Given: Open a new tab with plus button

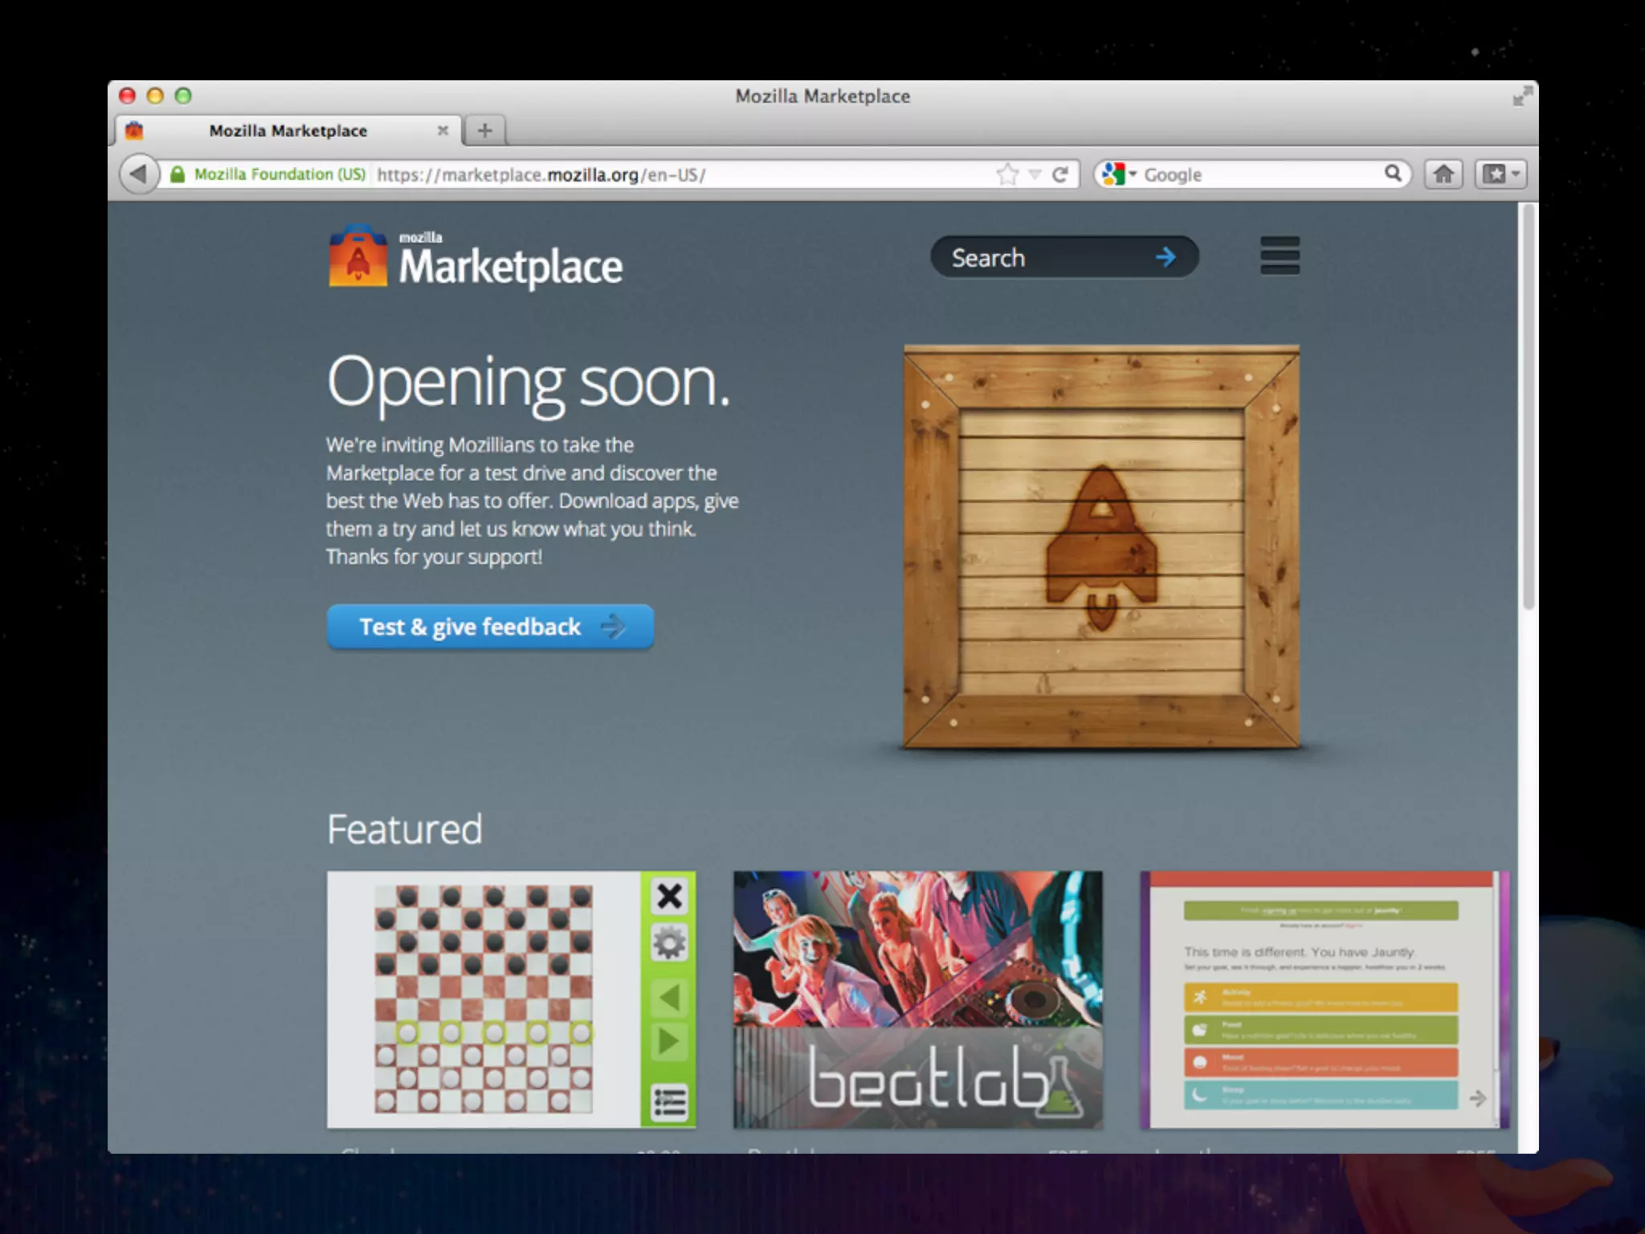Looking at the screenshot, I should 484,131.
